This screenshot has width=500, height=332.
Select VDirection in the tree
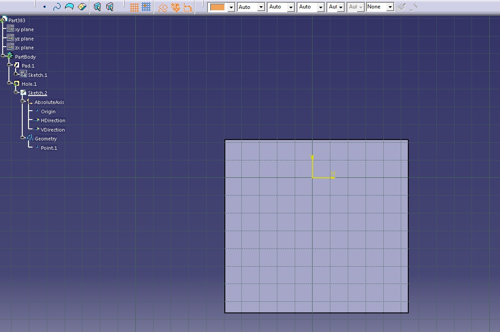[53, 130]
